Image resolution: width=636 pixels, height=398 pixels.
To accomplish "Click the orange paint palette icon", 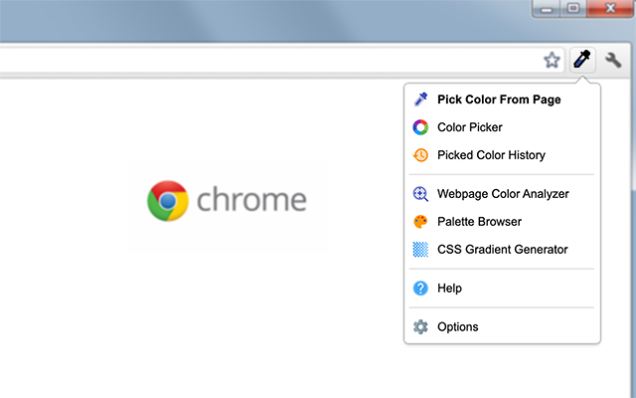I will pyautogui.click(x=420, y=221).
